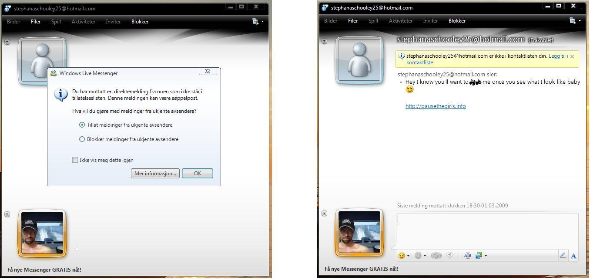
Task: Open Spill menu in right window
Action: coord(373,21)
